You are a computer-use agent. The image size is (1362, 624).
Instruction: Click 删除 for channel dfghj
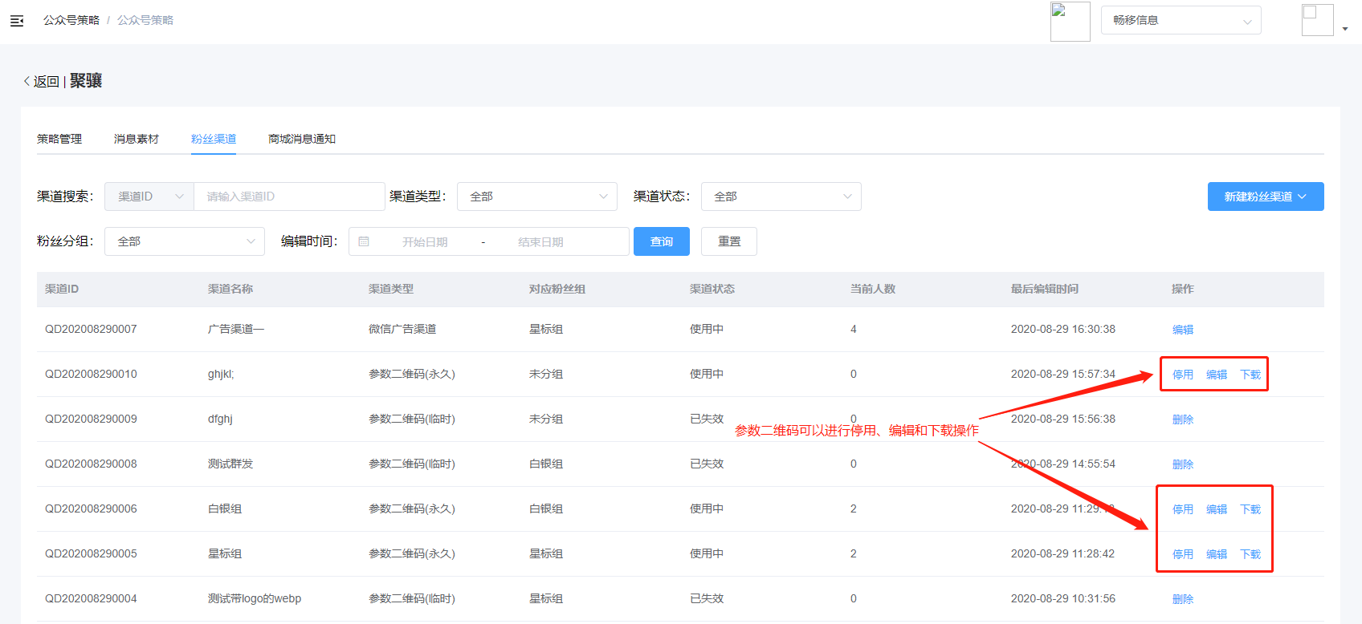pyautogui.click(x=1182, y=419)
